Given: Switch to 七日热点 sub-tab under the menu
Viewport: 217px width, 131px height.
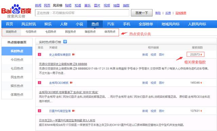Looking at the screenshot, I should [x=51, y=32].
